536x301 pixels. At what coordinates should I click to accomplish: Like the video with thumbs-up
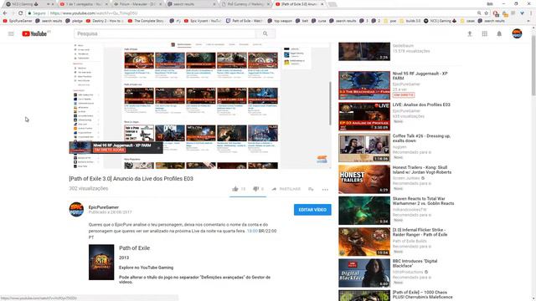pos(235,189)
